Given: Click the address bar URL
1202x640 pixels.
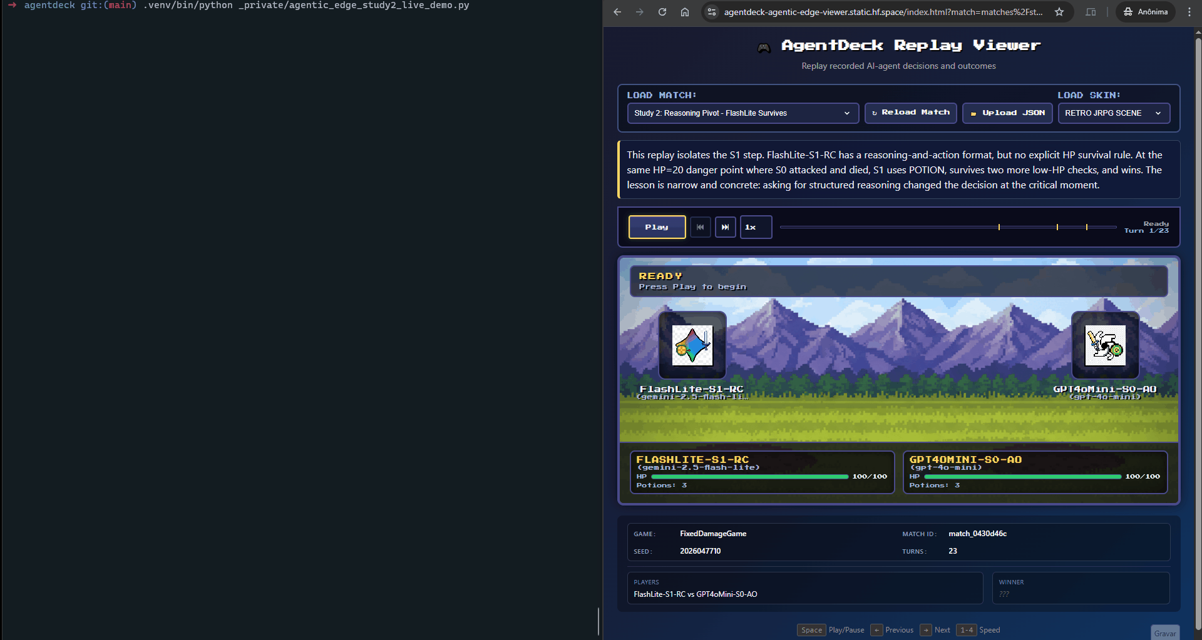Looking at the screenshot, I should 883,12.
